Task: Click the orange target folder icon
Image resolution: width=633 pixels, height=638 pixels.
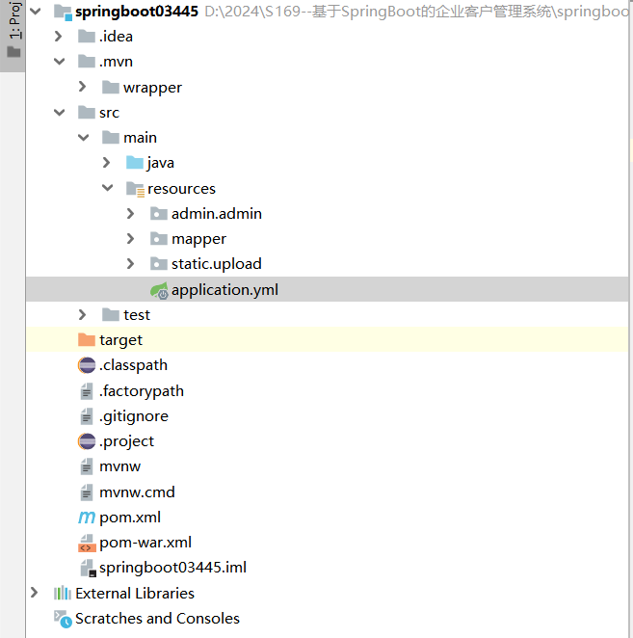Action: click(x=87, y=340)
